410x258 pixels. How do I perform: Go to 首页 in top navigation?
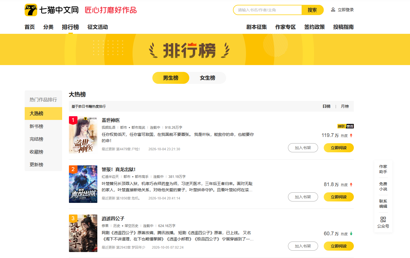[30, 27]
